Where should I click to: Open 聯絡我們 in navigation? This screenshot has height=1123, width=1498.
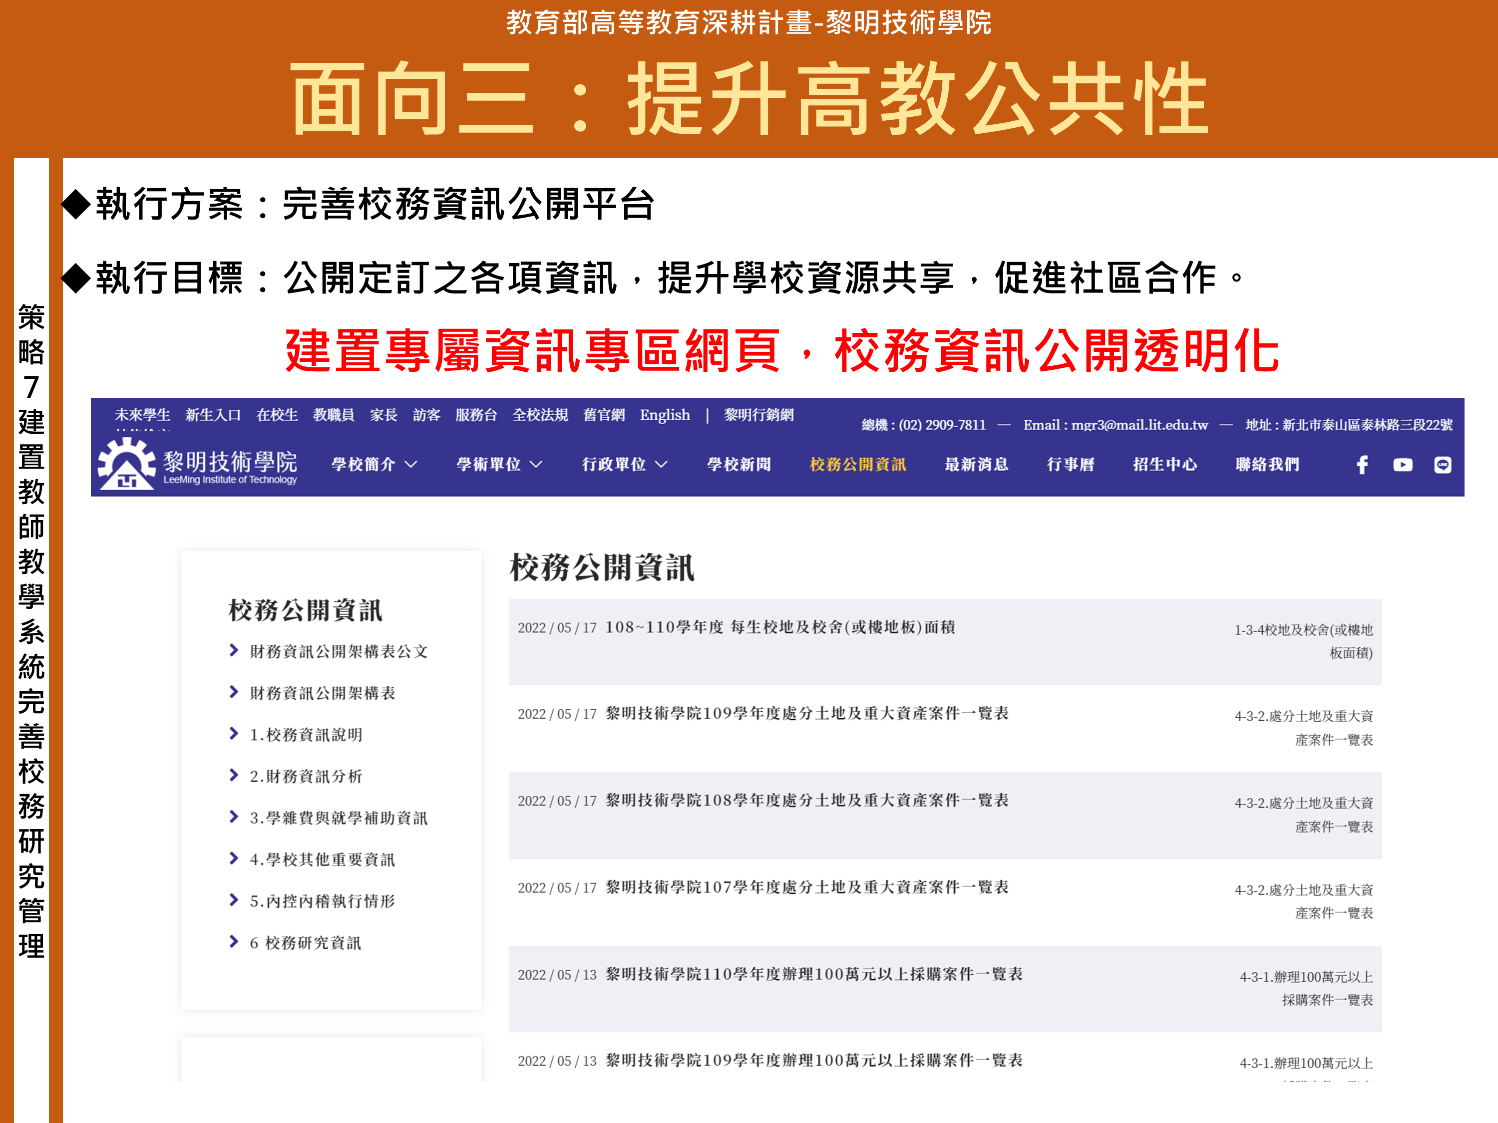[1267, 464]
